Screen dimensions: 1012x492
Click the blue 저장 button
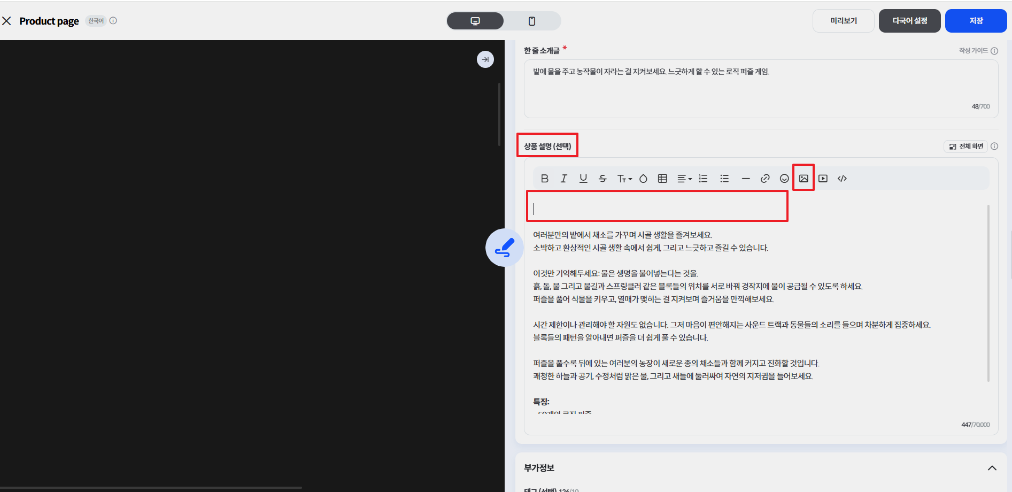point(976,21)
